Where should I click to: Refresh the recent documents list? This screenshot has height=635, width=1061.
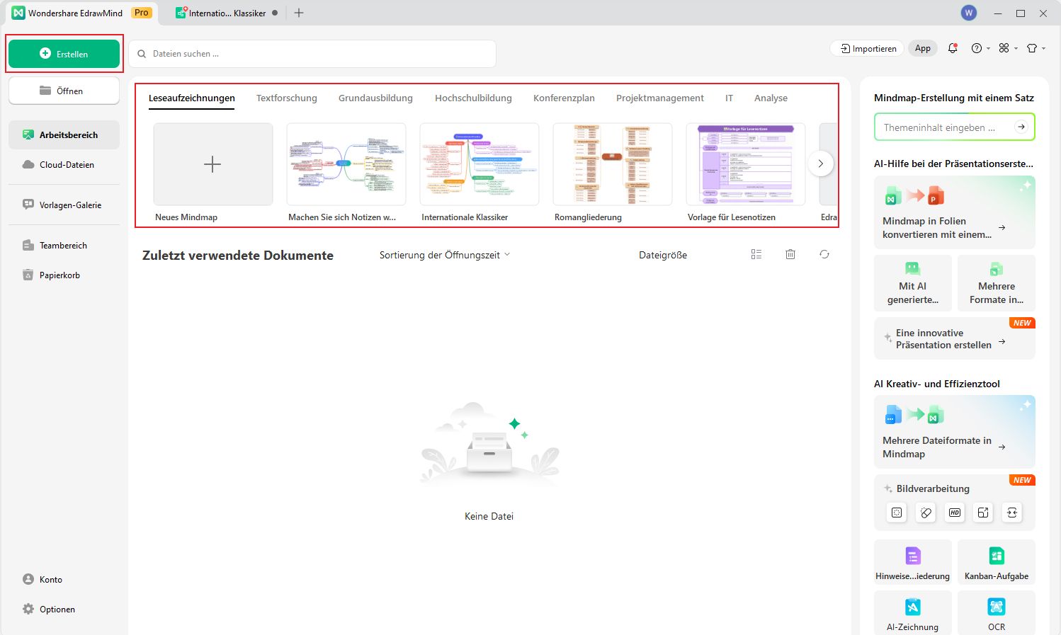824,254
